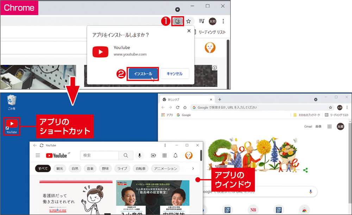The image size is (352, 215).
Task: Open three-dot menu in top Chrome toolbar
Action: click(223, 21)
